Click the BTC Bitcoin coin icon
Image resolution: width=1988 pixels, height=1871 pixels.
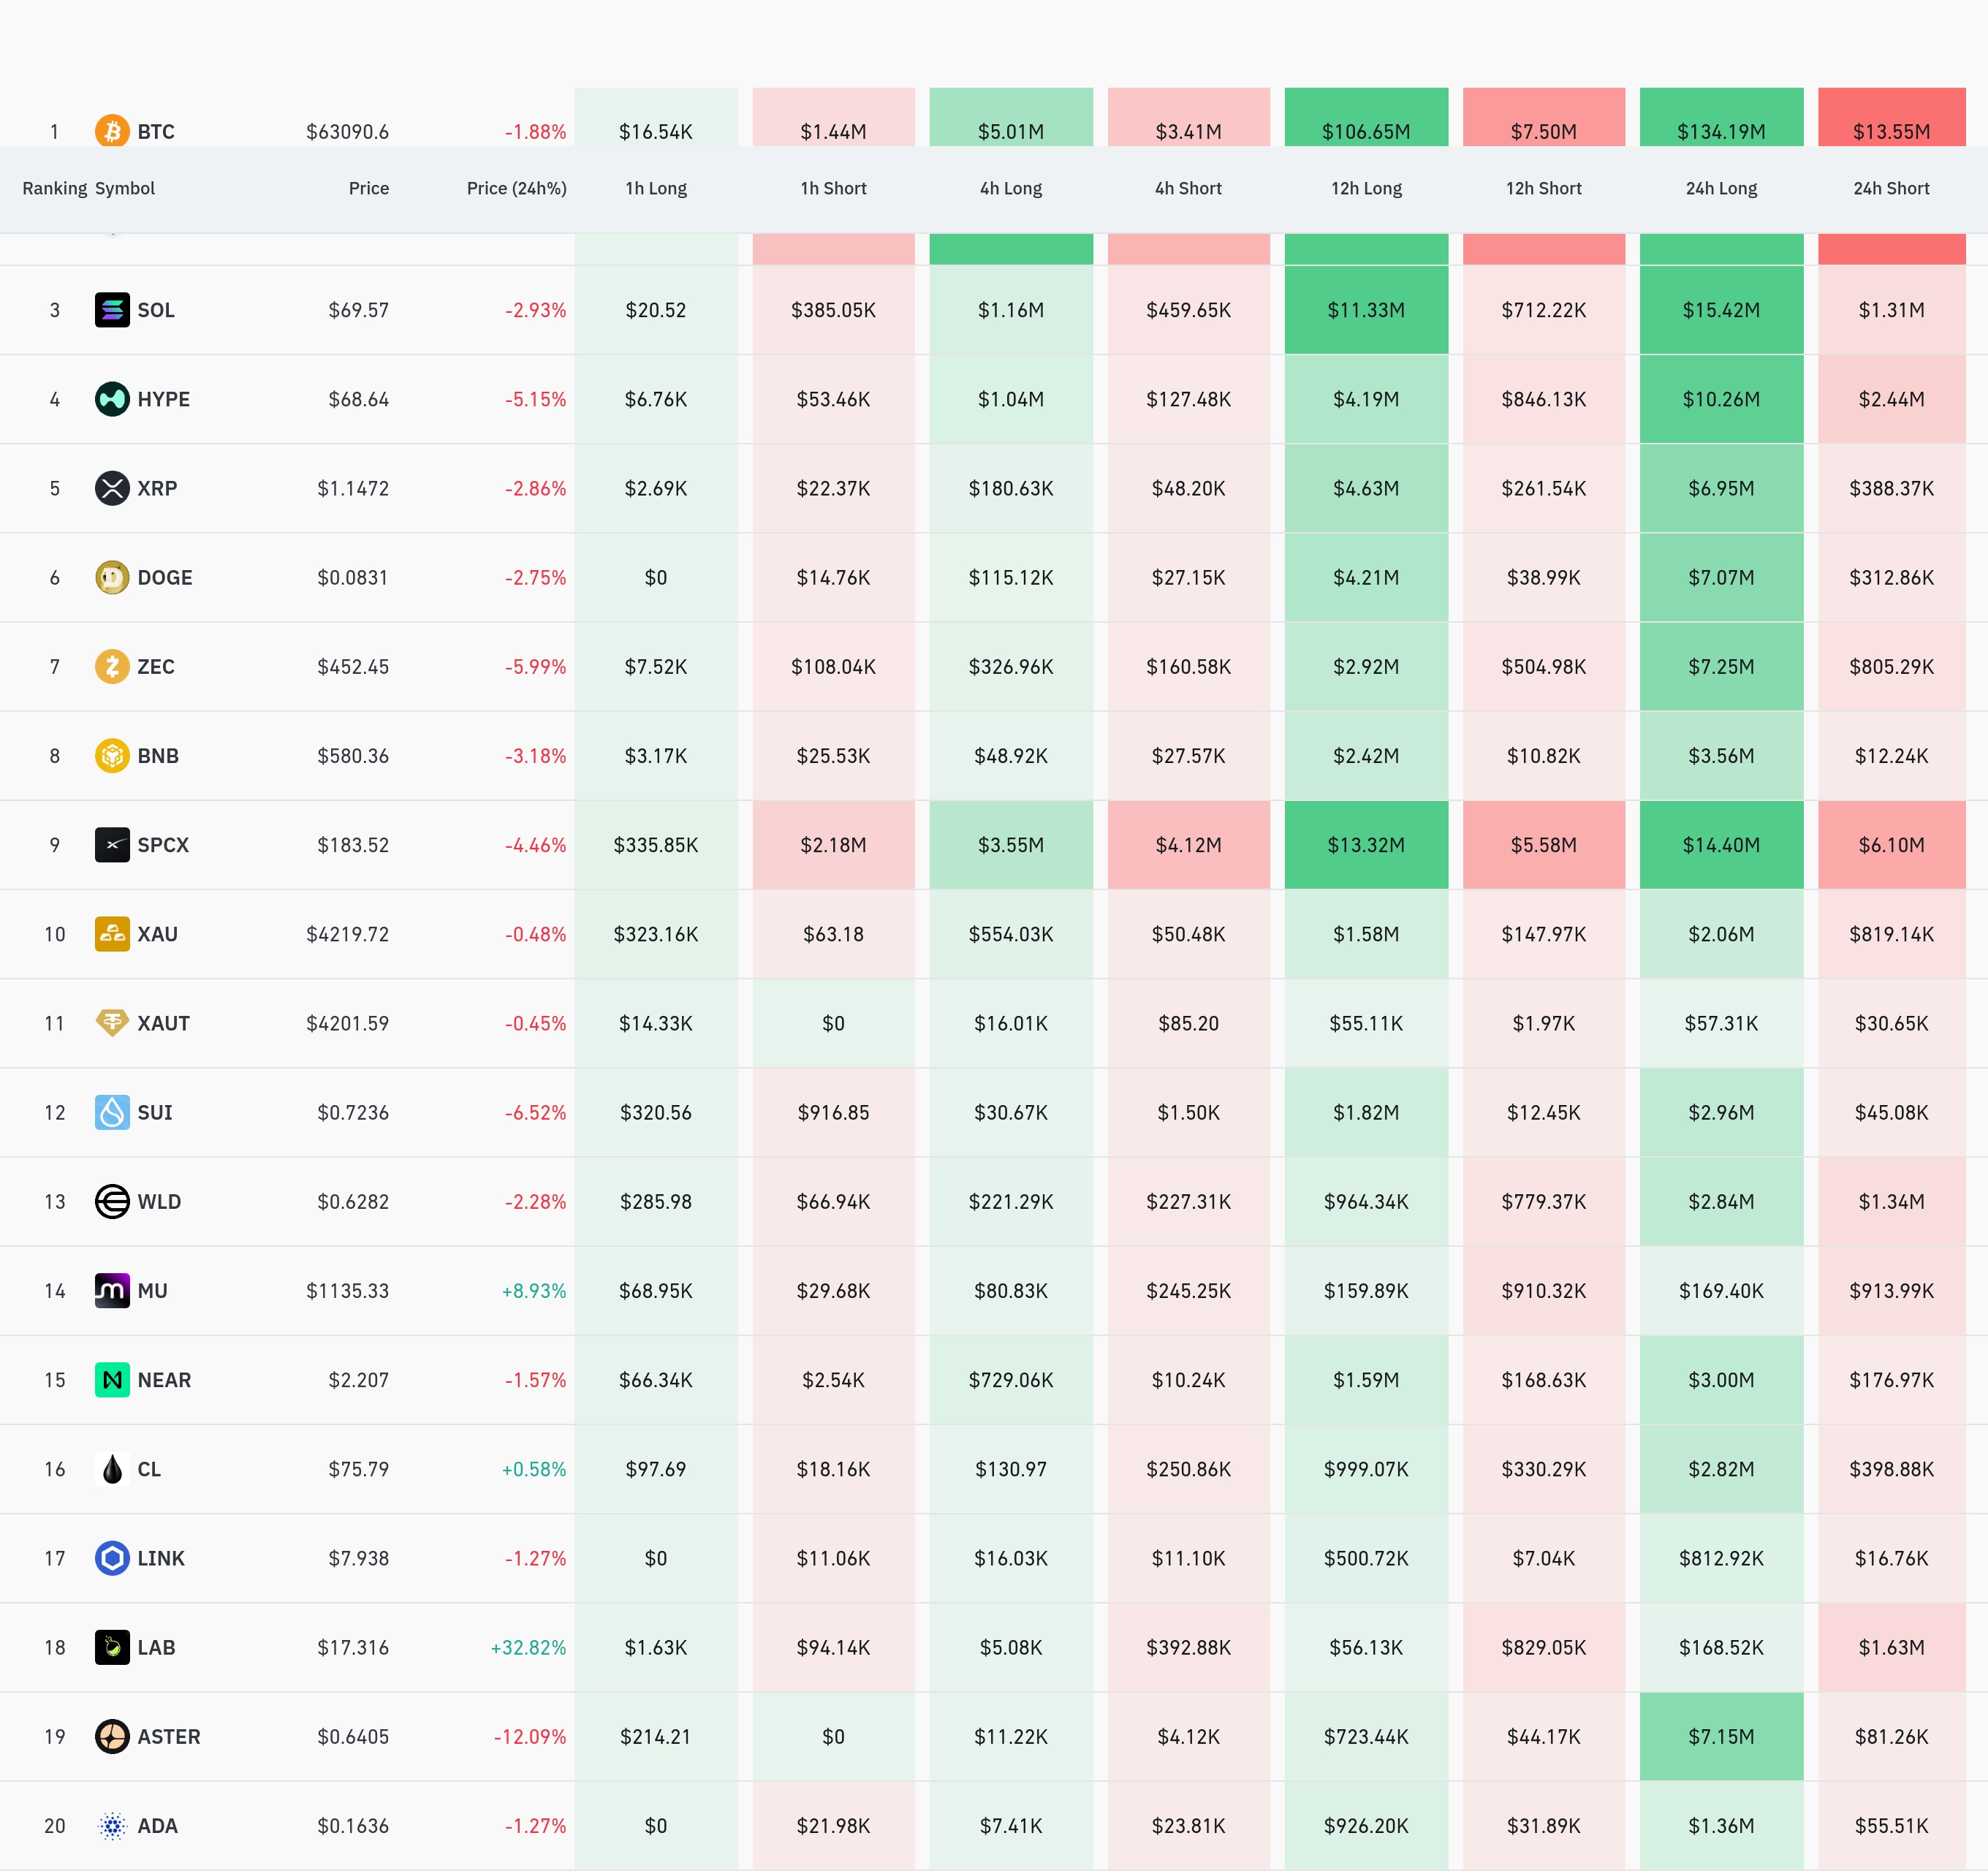click(x=112, y=130)
